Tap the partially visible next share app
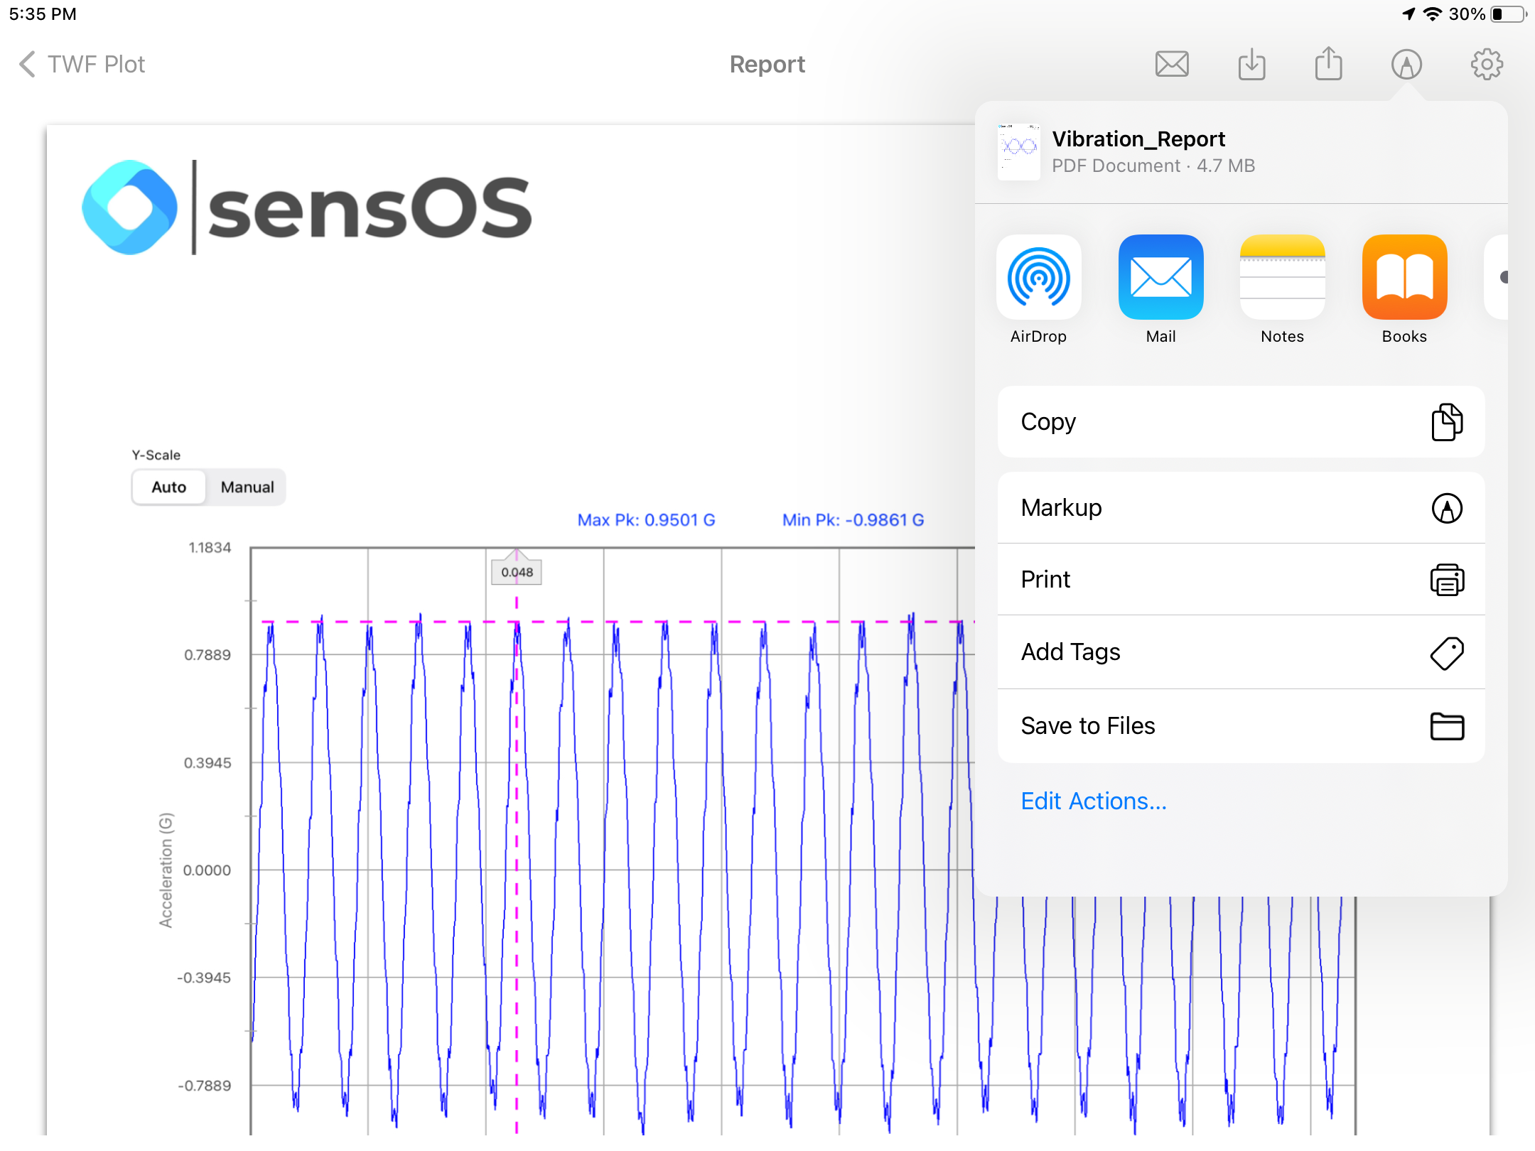1535x1151 pixels. [1497, 277]
